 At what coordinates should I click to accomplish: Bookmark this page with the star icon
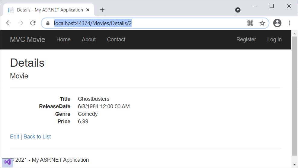click(x=262, y=23)
